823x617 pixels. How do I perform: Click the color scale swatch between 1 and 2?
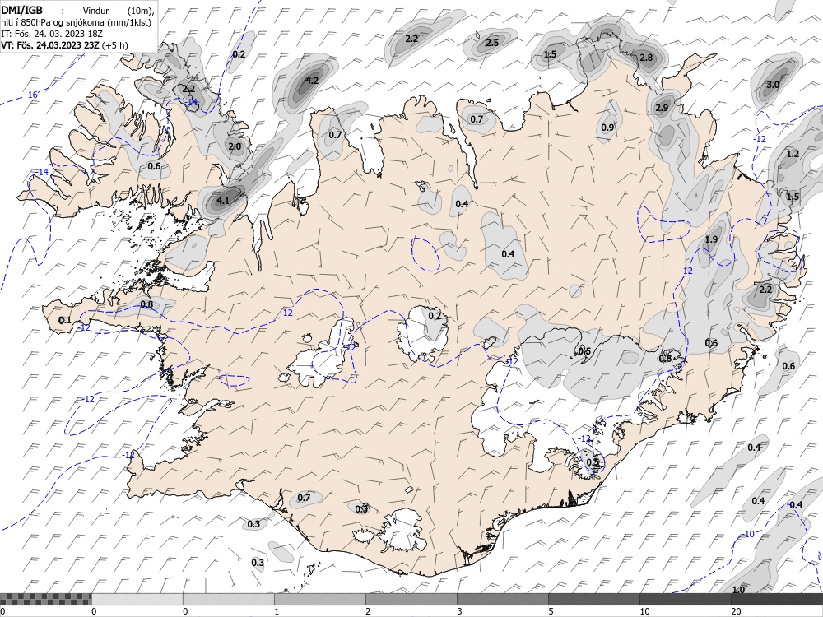(319, 599)
